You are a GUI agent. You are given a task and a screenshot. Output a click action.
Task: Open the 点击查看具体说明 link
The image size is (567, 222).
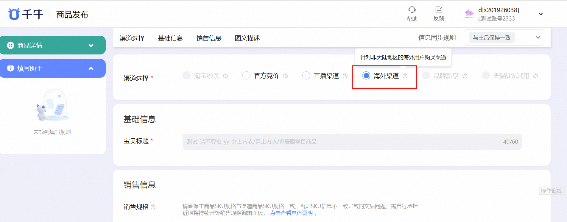click(291, 213)
